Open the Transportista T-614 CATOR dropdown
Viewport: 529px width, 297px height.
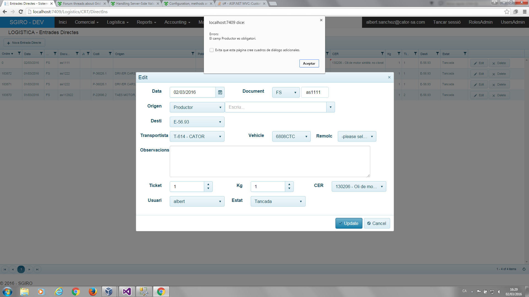point(197,136)
